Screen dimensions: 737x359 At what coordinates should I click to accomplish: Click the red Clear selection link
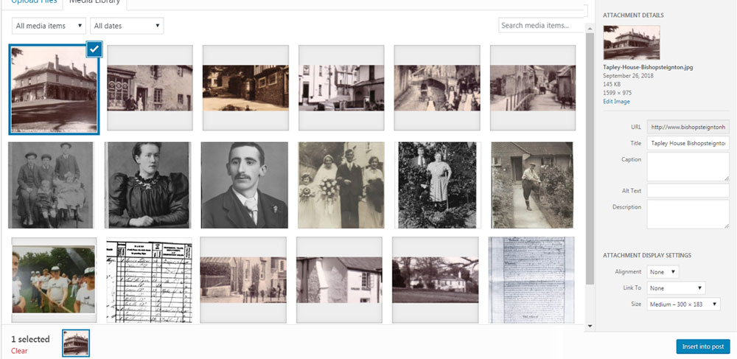[x=19, y=351]
